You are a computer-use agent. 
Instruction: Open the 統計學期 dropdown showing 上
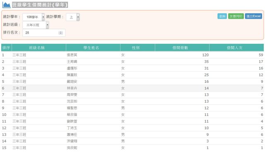(x=73, y=17)
